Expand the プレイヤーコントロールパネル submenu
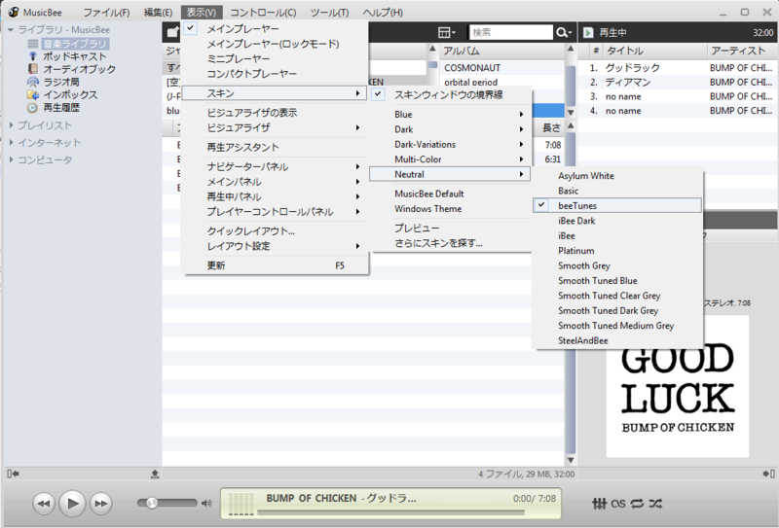Screen dimensions: 779x528 (275, 211)
